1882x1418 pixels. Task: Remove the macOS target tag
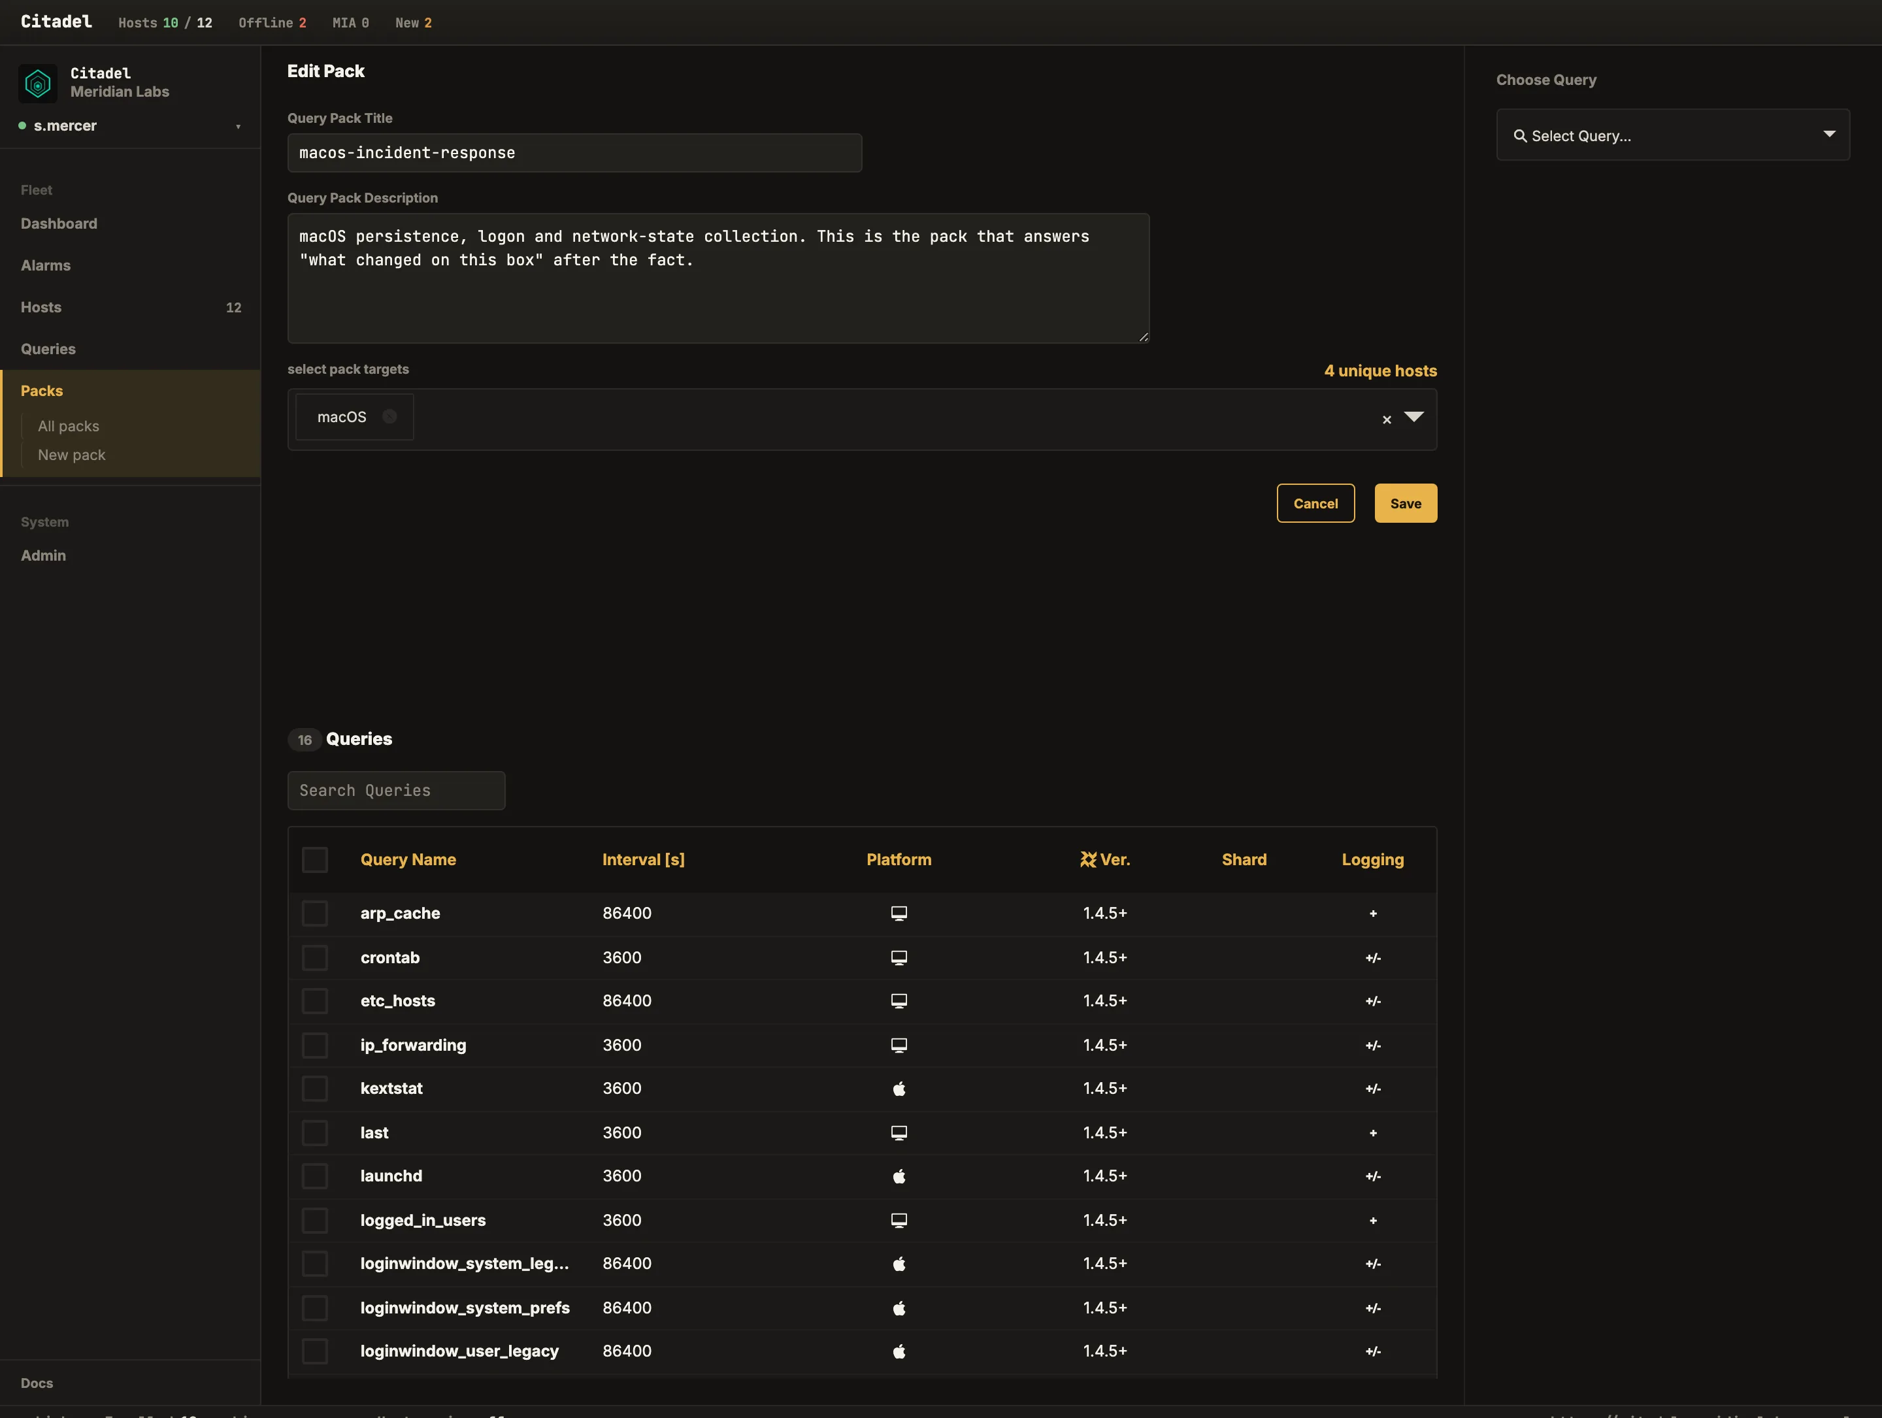(x=389, y=417)
